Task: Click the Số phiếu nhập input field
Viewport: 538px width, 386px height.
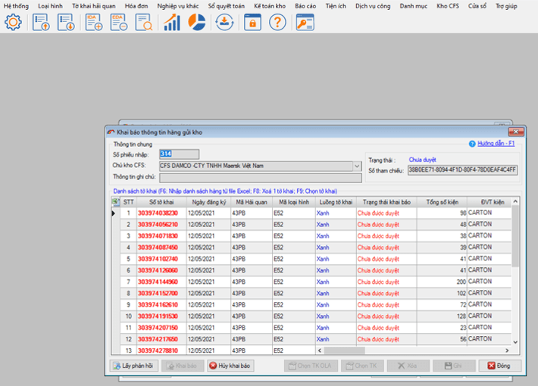Action: [x=179, y=154]
